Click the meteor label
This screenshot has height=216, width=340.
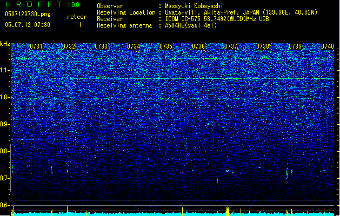pyautogui.click(x=77, y=17)
